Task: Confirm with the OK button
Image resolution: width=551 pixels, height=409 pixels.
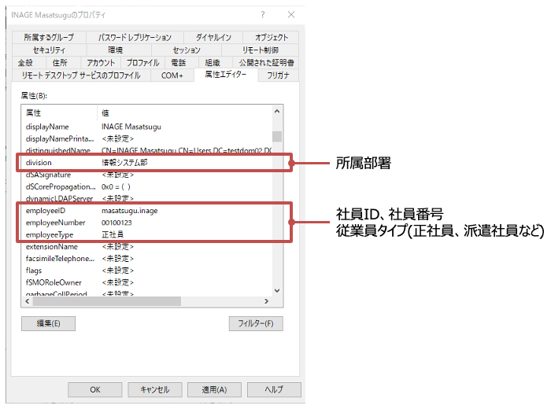Action: 95,389
